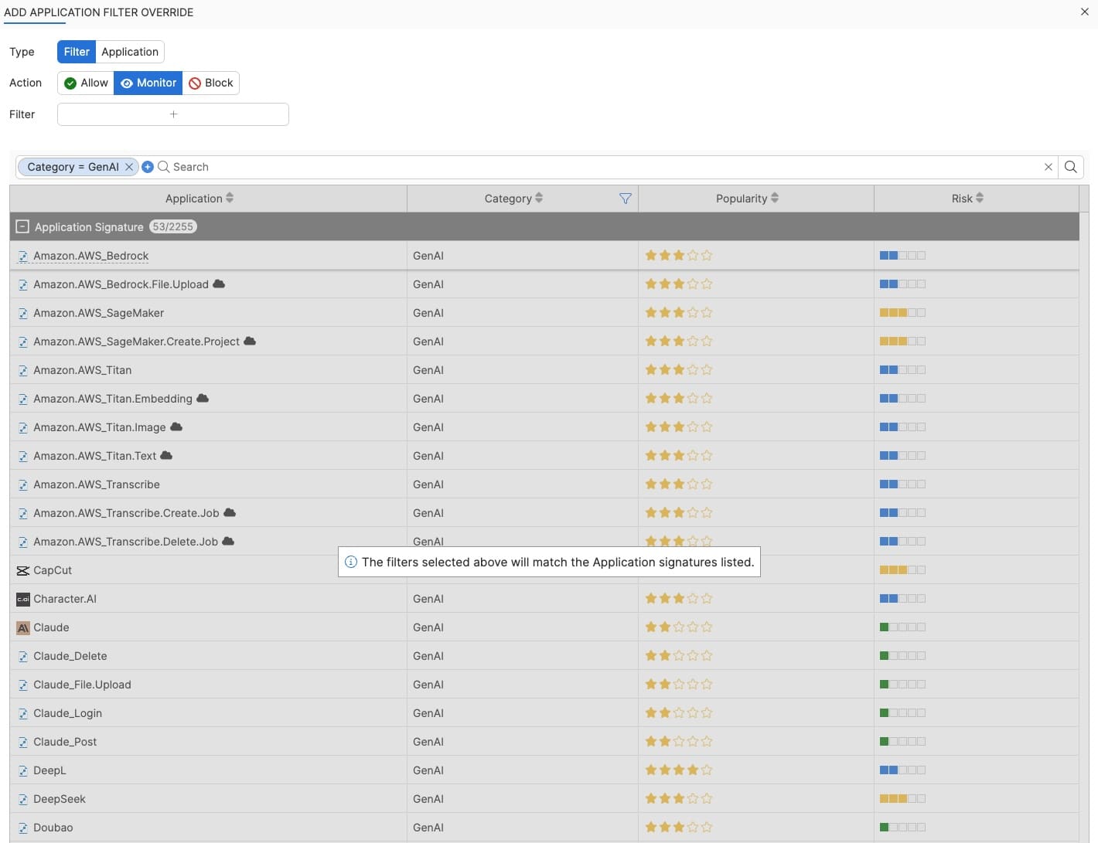This screenshot has height=843, width=1098.
Task: Click risk level bar for Claude
Action: (x=902, y=627)
